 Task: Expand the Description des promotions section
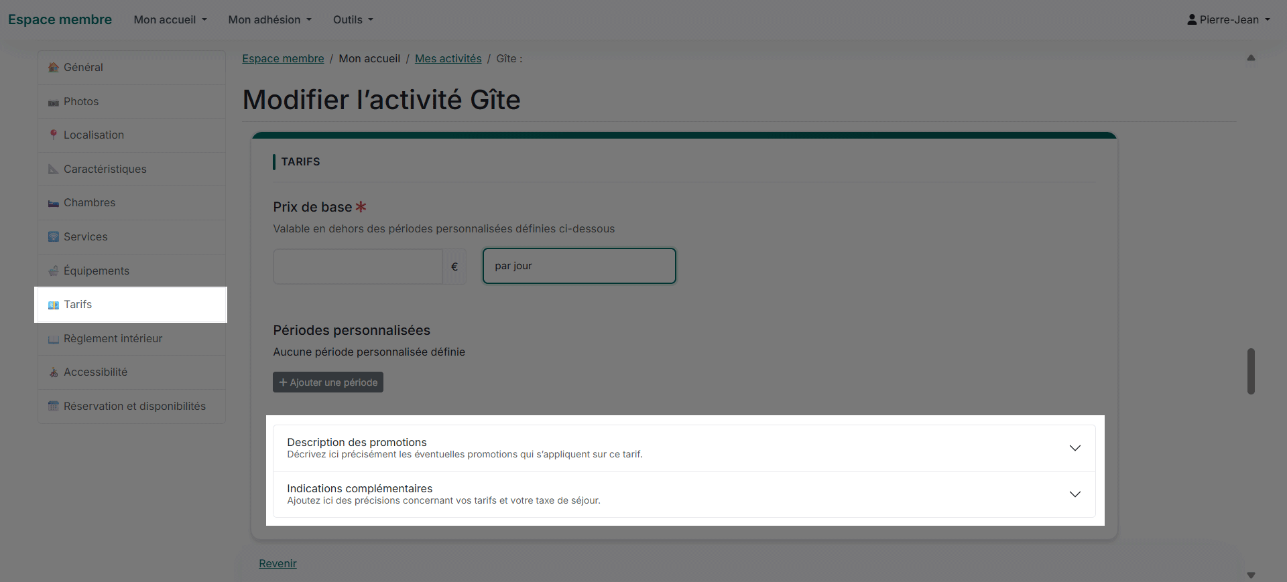coord(1075,448)
